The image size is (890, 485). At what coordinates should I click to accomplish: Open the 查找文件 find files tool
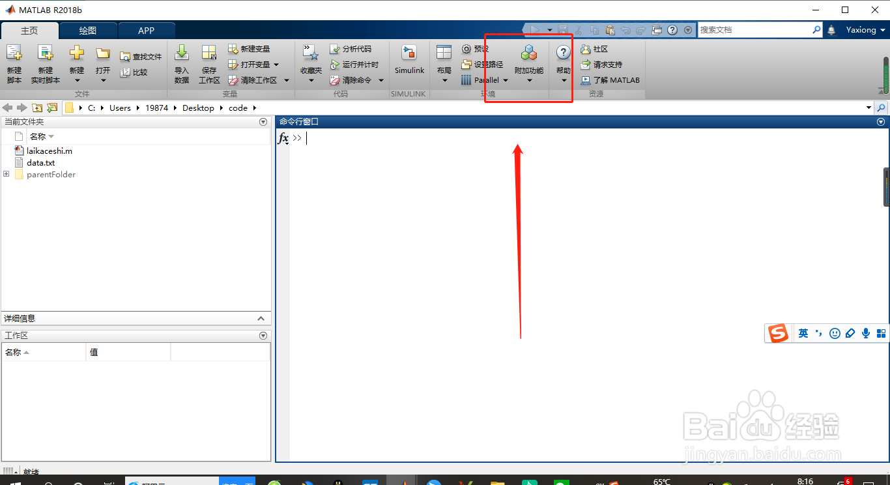[141, 57]
